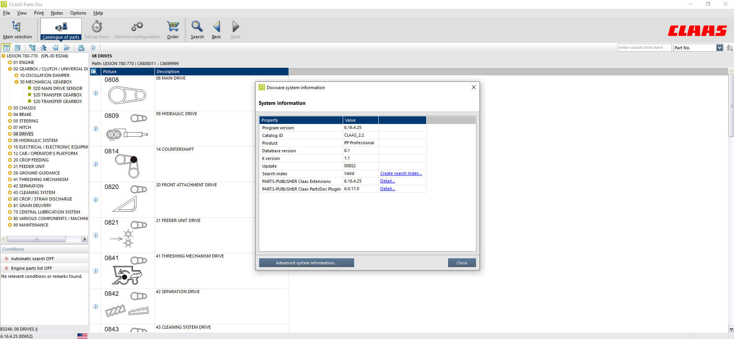Viewport: 734px width, 339px height.
Task: Open the Notes menu
Action: [x=57, y=13]
